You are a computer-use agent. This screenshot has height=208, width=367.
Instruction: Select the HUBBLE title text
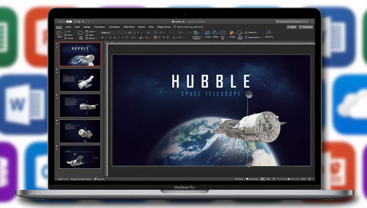pyautogui.click(x=211, y=81)
